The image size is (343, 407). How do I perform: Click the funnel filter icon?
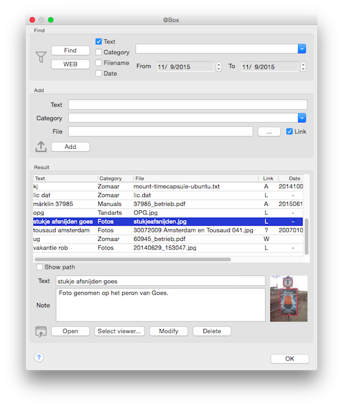coord(41,57)
